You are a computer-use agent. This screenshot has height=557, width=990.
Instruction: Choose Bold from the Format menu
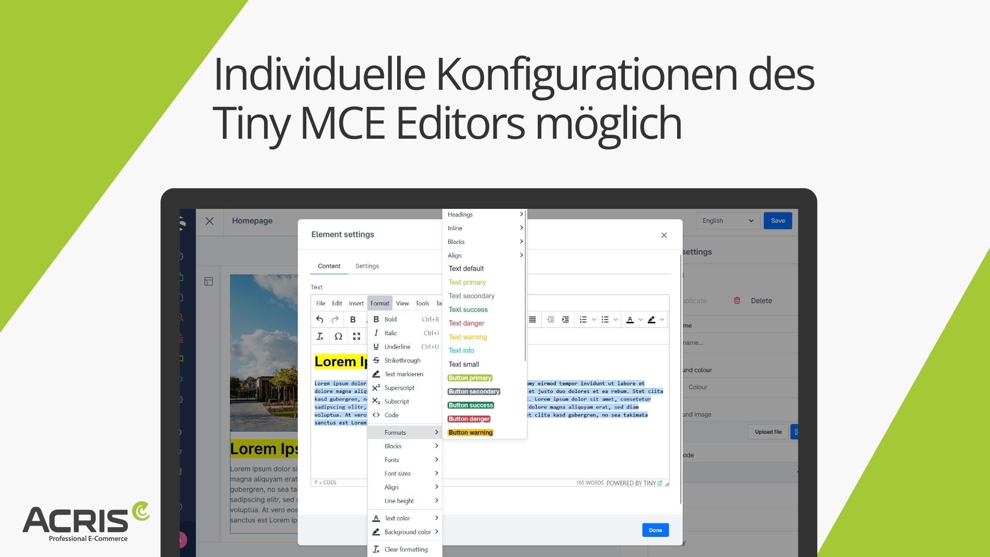405,320
